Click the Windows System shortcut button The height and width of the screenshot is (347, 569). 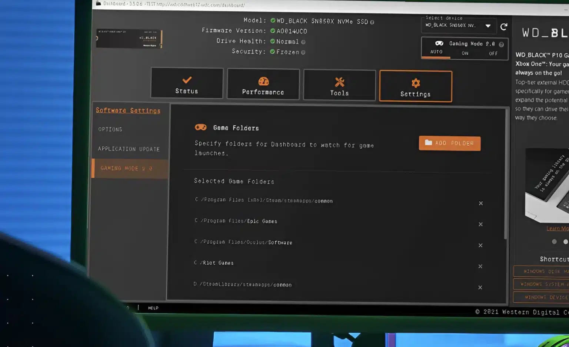pyautogui.click(x=542, y=284)
